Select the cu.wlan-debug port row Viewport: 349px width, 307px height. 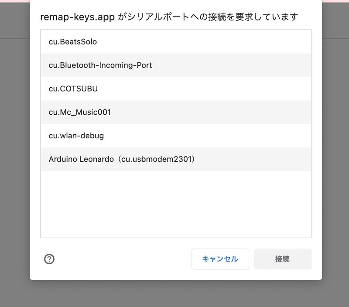pyautogui.click(x=176, y=136)
